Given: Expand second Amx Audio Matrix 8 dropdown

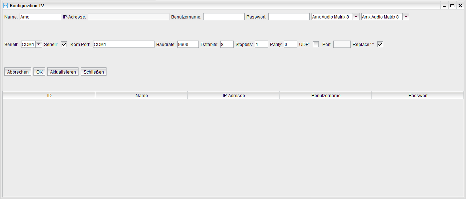Looking at the screenshot, I should tap(406, 17).
